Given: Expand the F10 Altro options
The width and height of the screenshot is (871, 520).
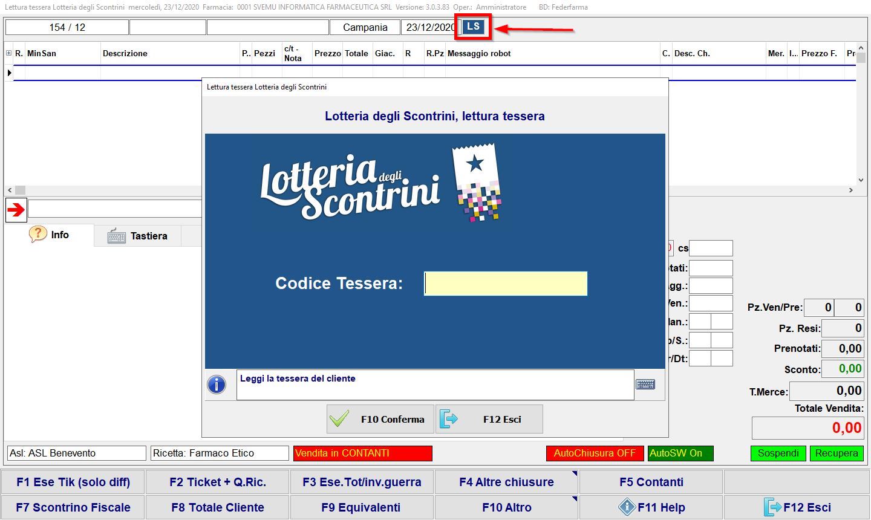Looking at the screenshot, I should click(506, 508).
